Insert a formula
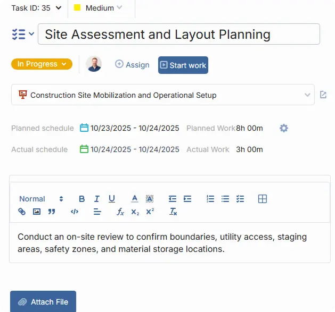Screen dimensions: 335x312 click(120, 212)
